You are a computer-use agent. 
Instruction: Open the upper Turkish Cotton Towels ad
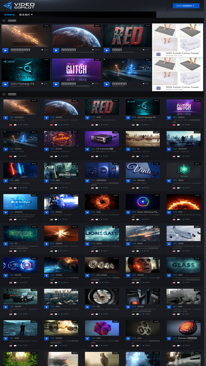[x=177, y=40]
